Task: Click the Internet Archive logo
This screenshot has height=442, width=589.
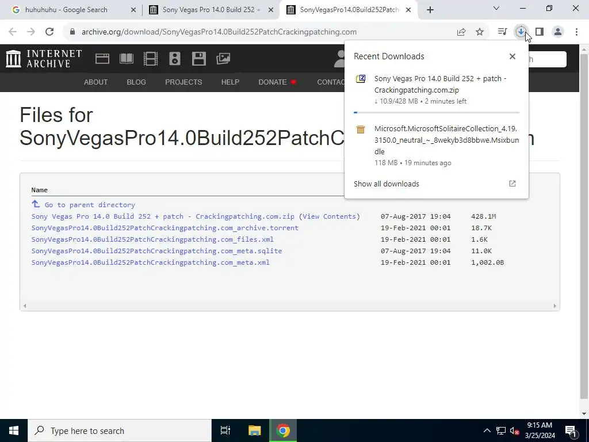Action: coord(44,59)
